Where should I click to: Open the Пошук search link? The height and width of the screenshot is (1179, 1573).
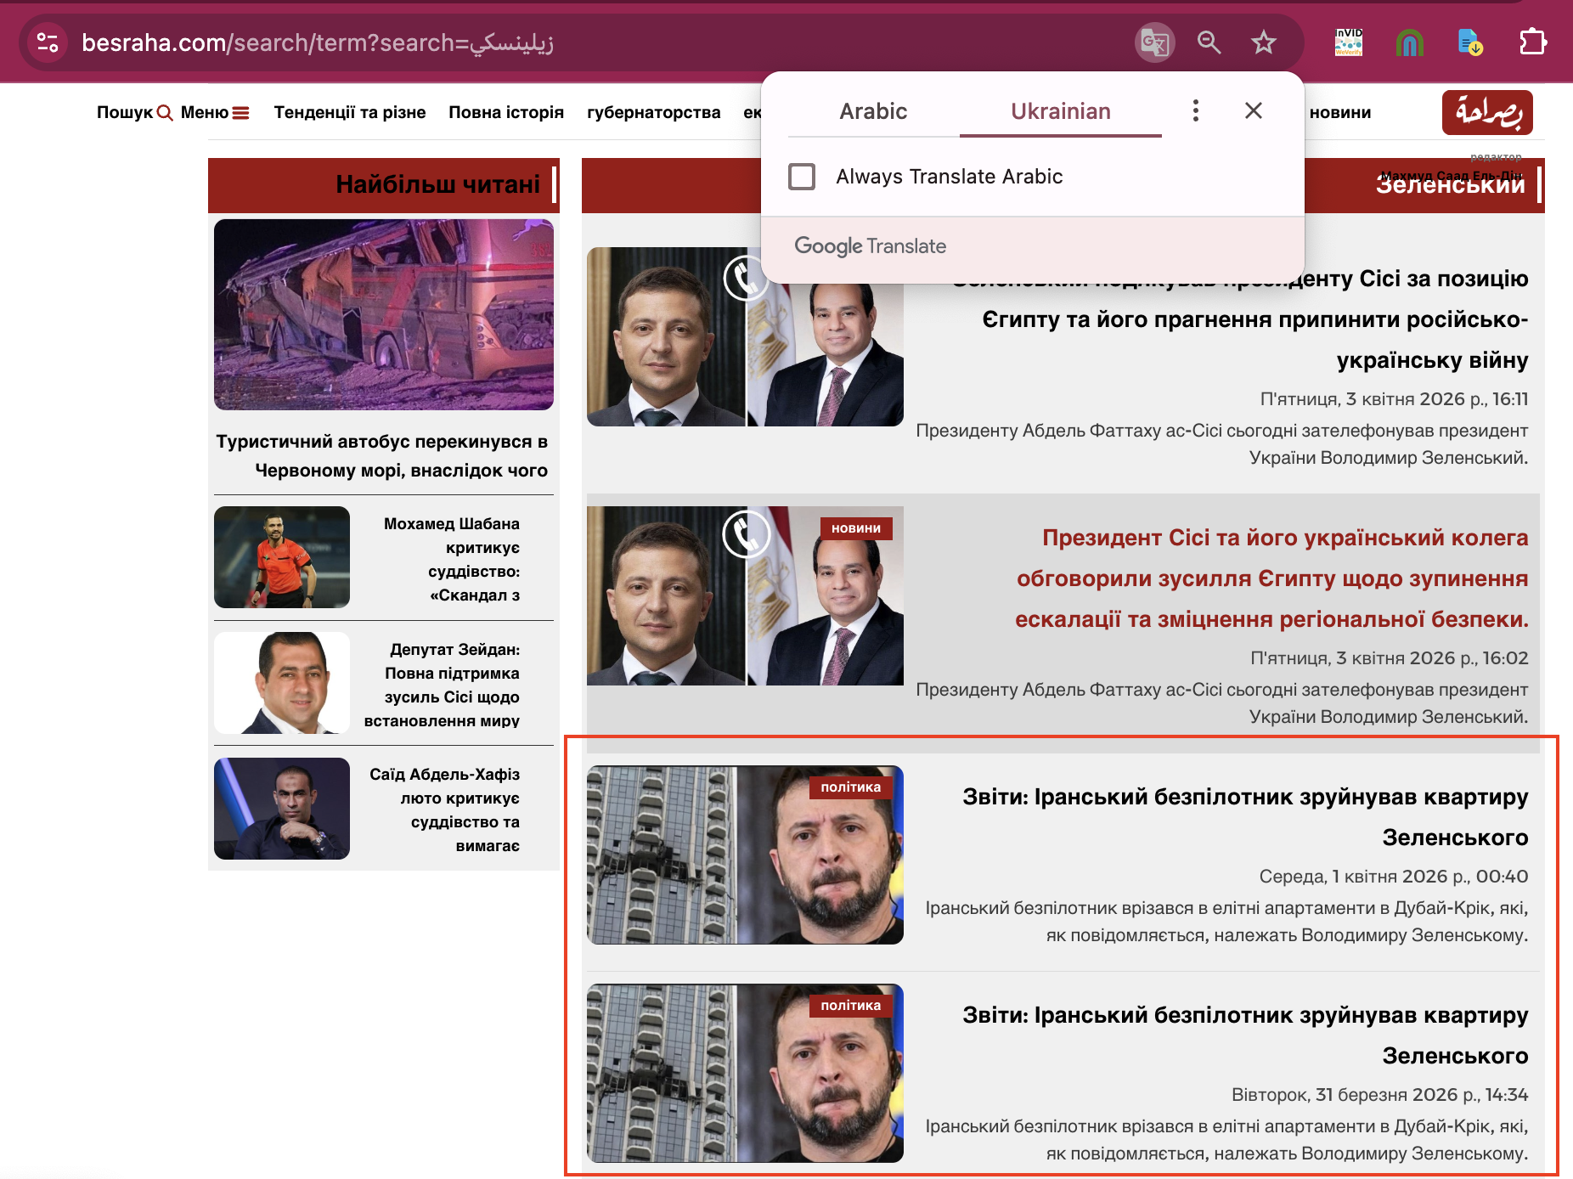[x=134, y=112]
